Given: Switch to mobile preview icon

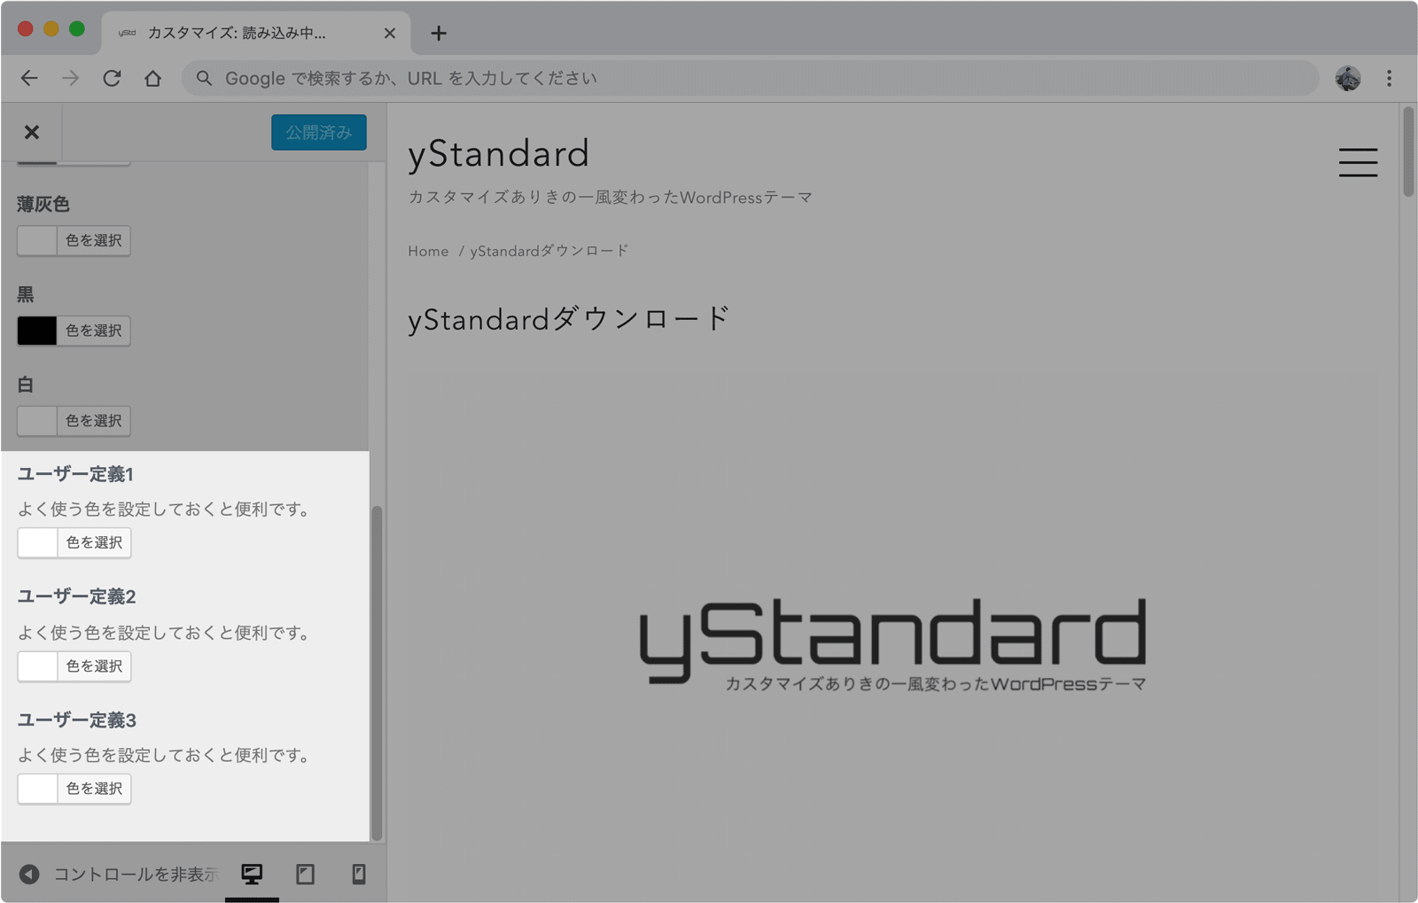Looking at the screenshot, I should point(358,874).
